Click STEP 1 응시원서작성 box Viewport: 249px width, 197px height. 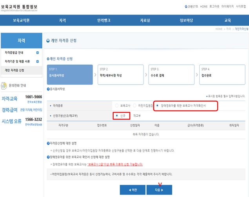[70, 74]
